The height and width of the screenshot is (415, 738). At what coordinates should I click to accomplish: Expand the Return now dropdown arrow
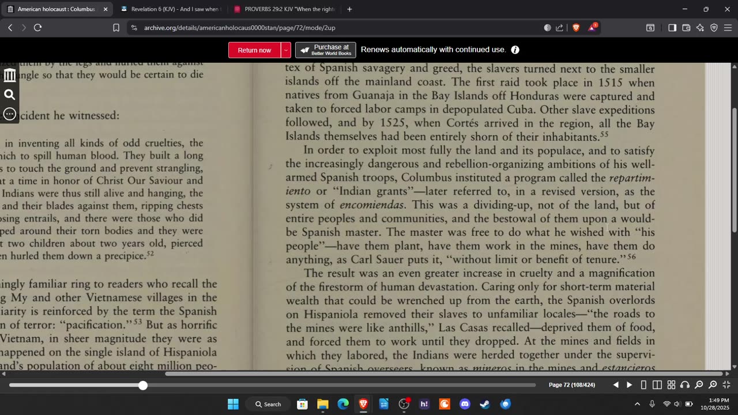(286, 50)
